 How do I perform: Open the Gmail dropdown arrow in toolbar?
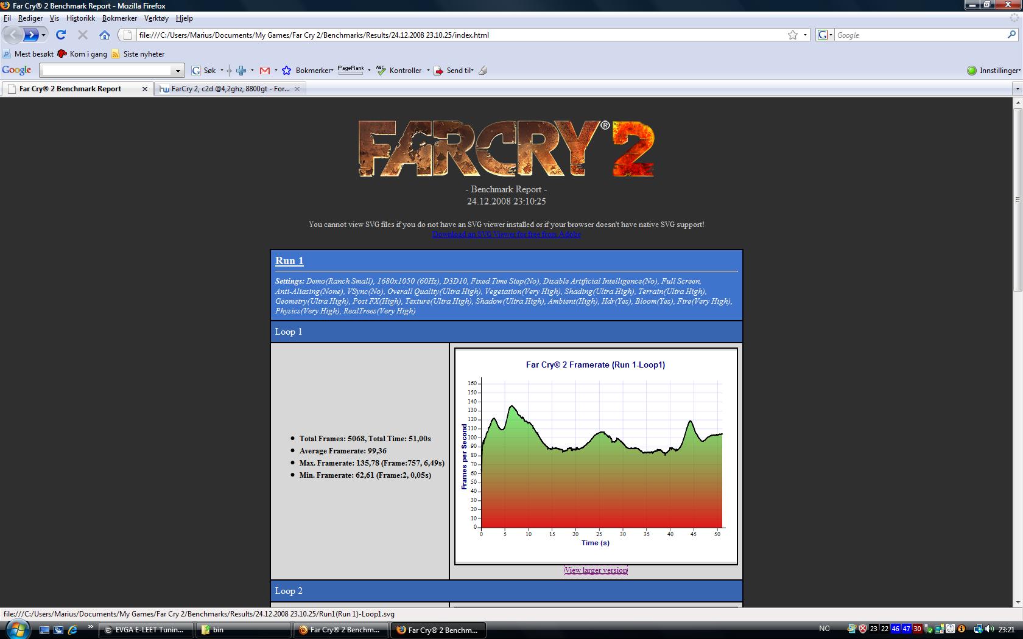click(276, 71)
